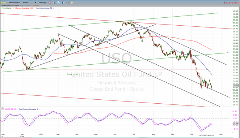Expand Moving Average 50 options arrow

click(x=54, y=8)
